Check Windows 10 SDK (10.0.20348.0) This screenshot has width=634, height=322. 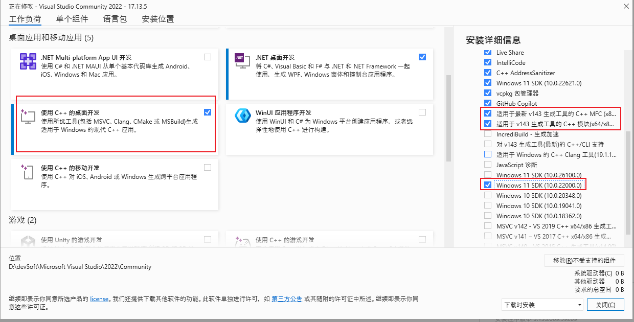pos(488,195)
